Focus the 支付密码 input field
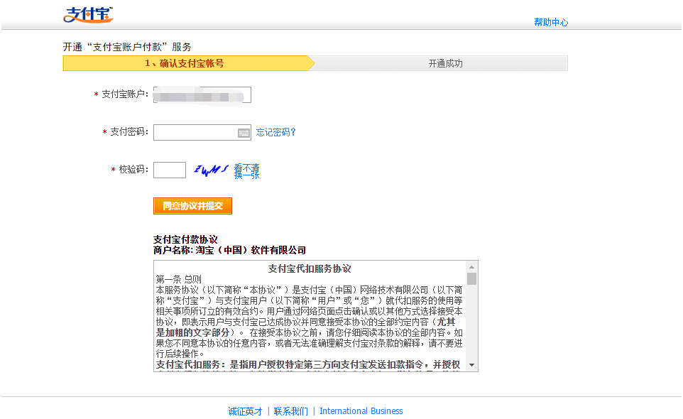Screen dimensions: 683x419 point(202,132)
